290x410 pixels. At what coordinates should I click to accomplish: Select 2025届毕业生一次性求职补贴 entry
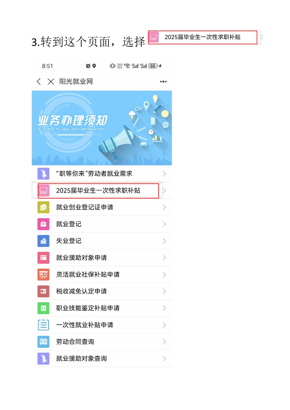(102, 191)
